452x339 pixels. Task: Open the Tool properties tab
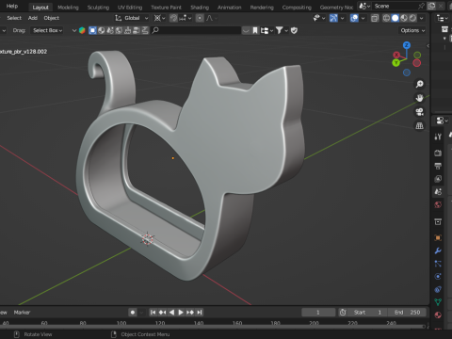tap(438, 137)
